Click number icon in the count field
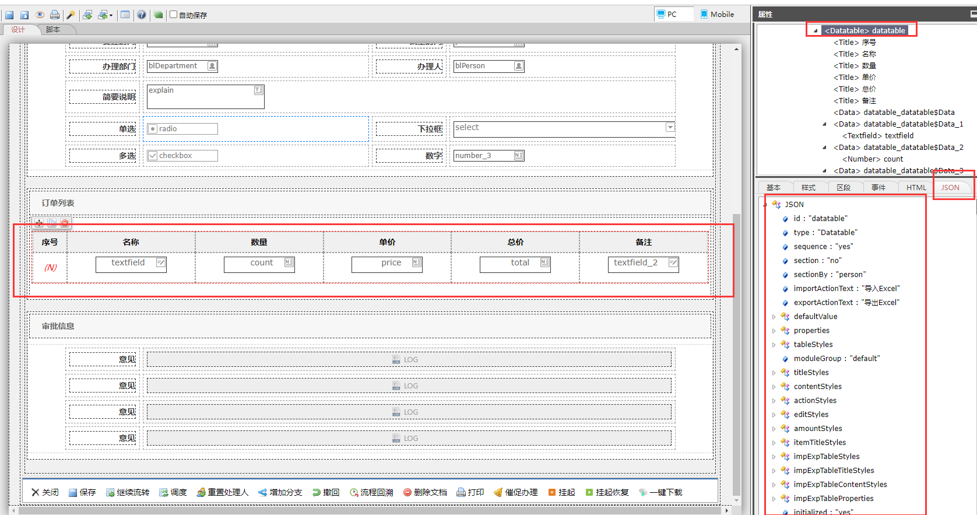The image size is (977, 515). [x=289, y=262]
